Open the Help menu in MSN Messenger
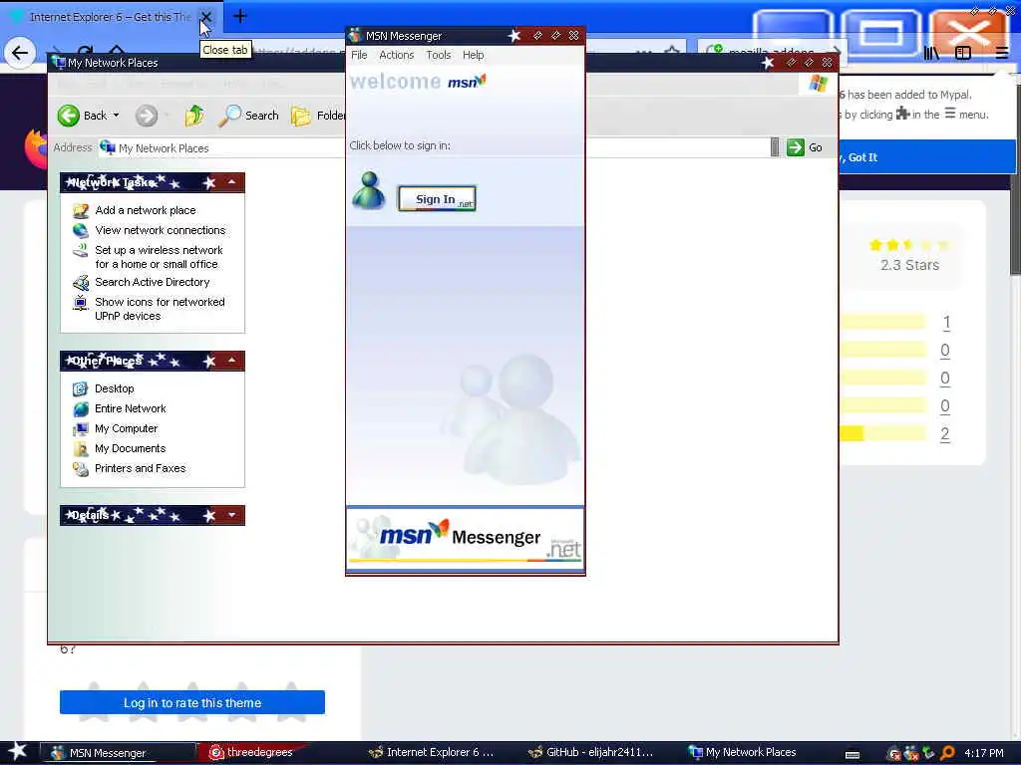 [473, 56]
